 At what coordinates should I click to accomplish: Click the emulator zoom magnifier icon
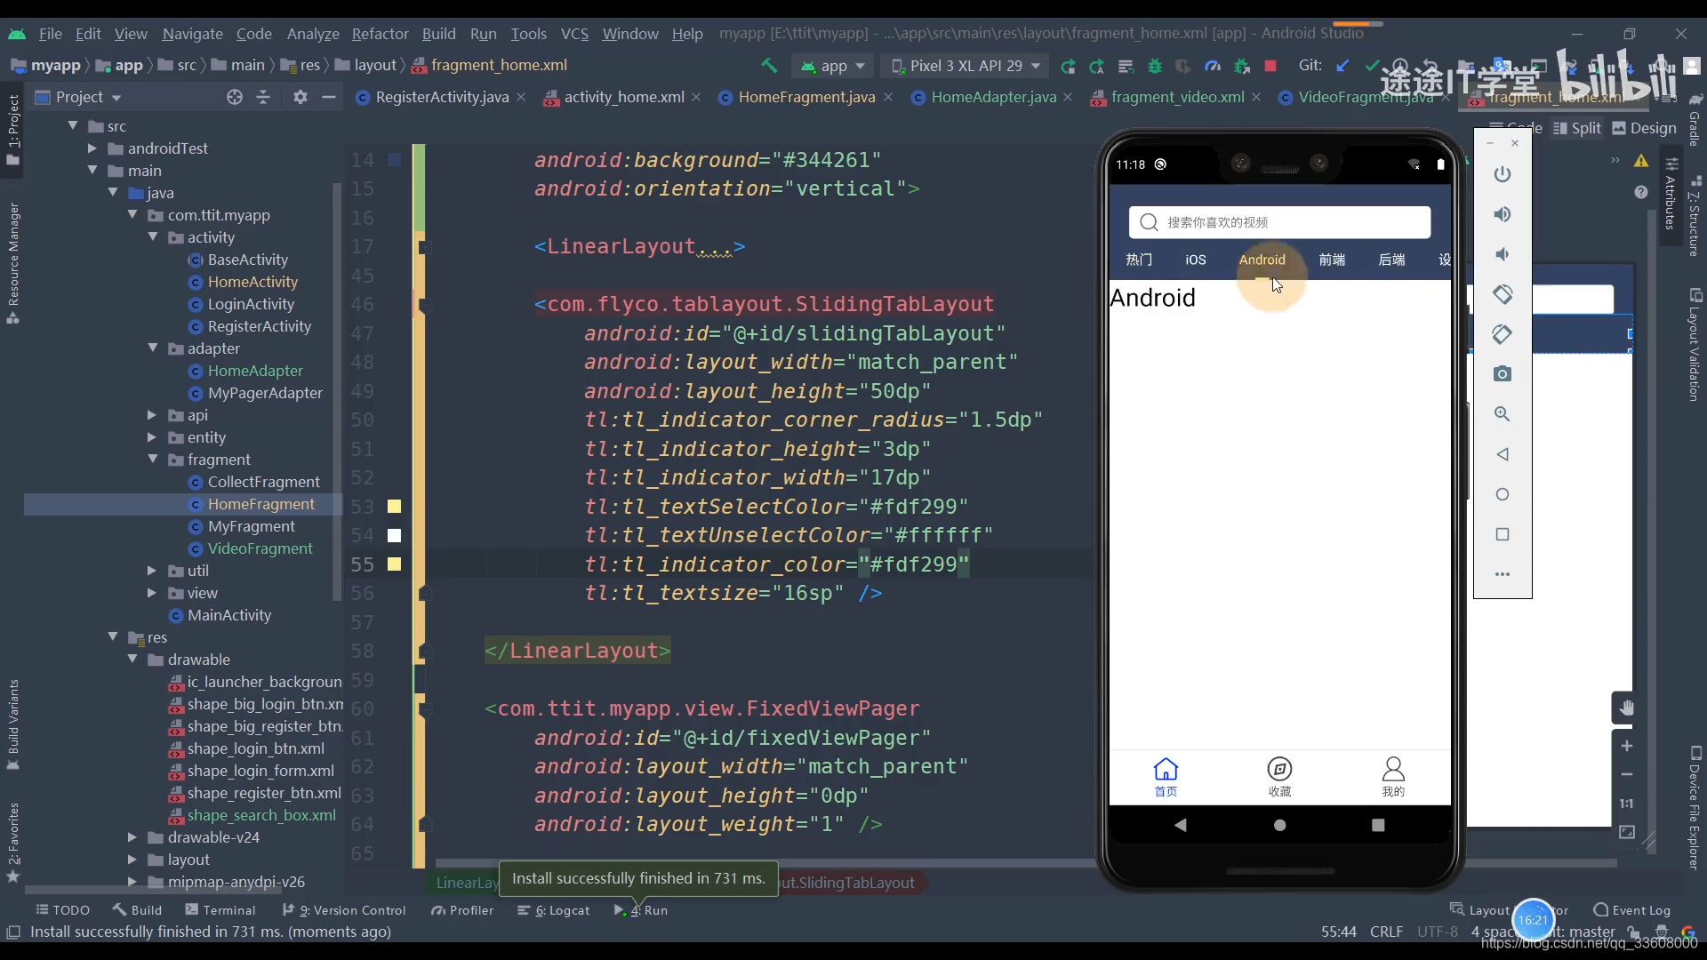[1503, 414]
